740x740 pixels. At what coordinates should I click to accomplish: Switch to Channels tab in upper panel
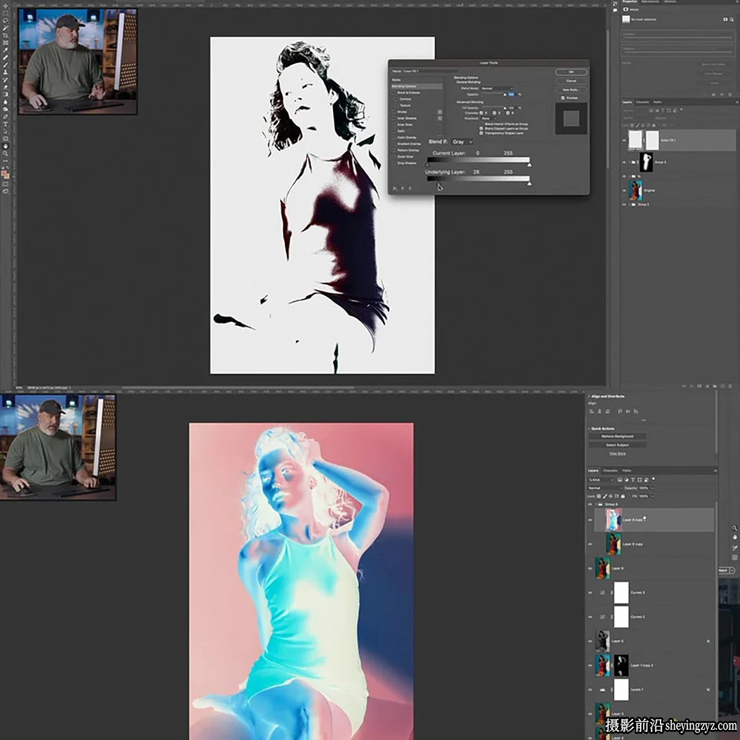(643, 102)
